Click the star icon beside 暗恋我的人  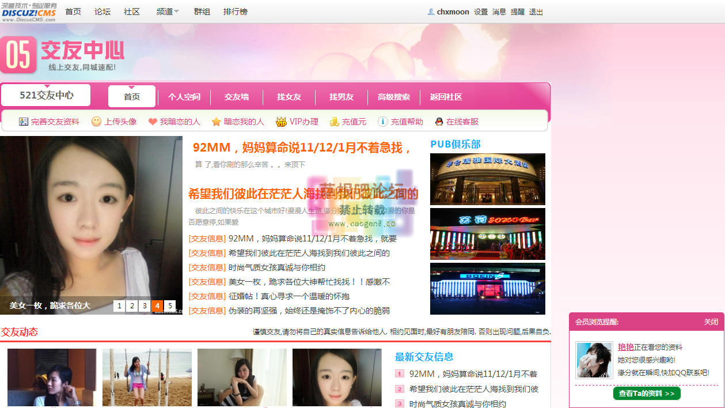[217, 122]
